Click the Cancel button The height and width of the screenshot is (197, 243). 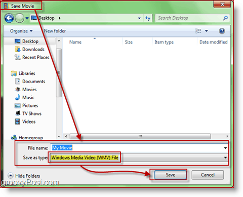pos(208,175)
